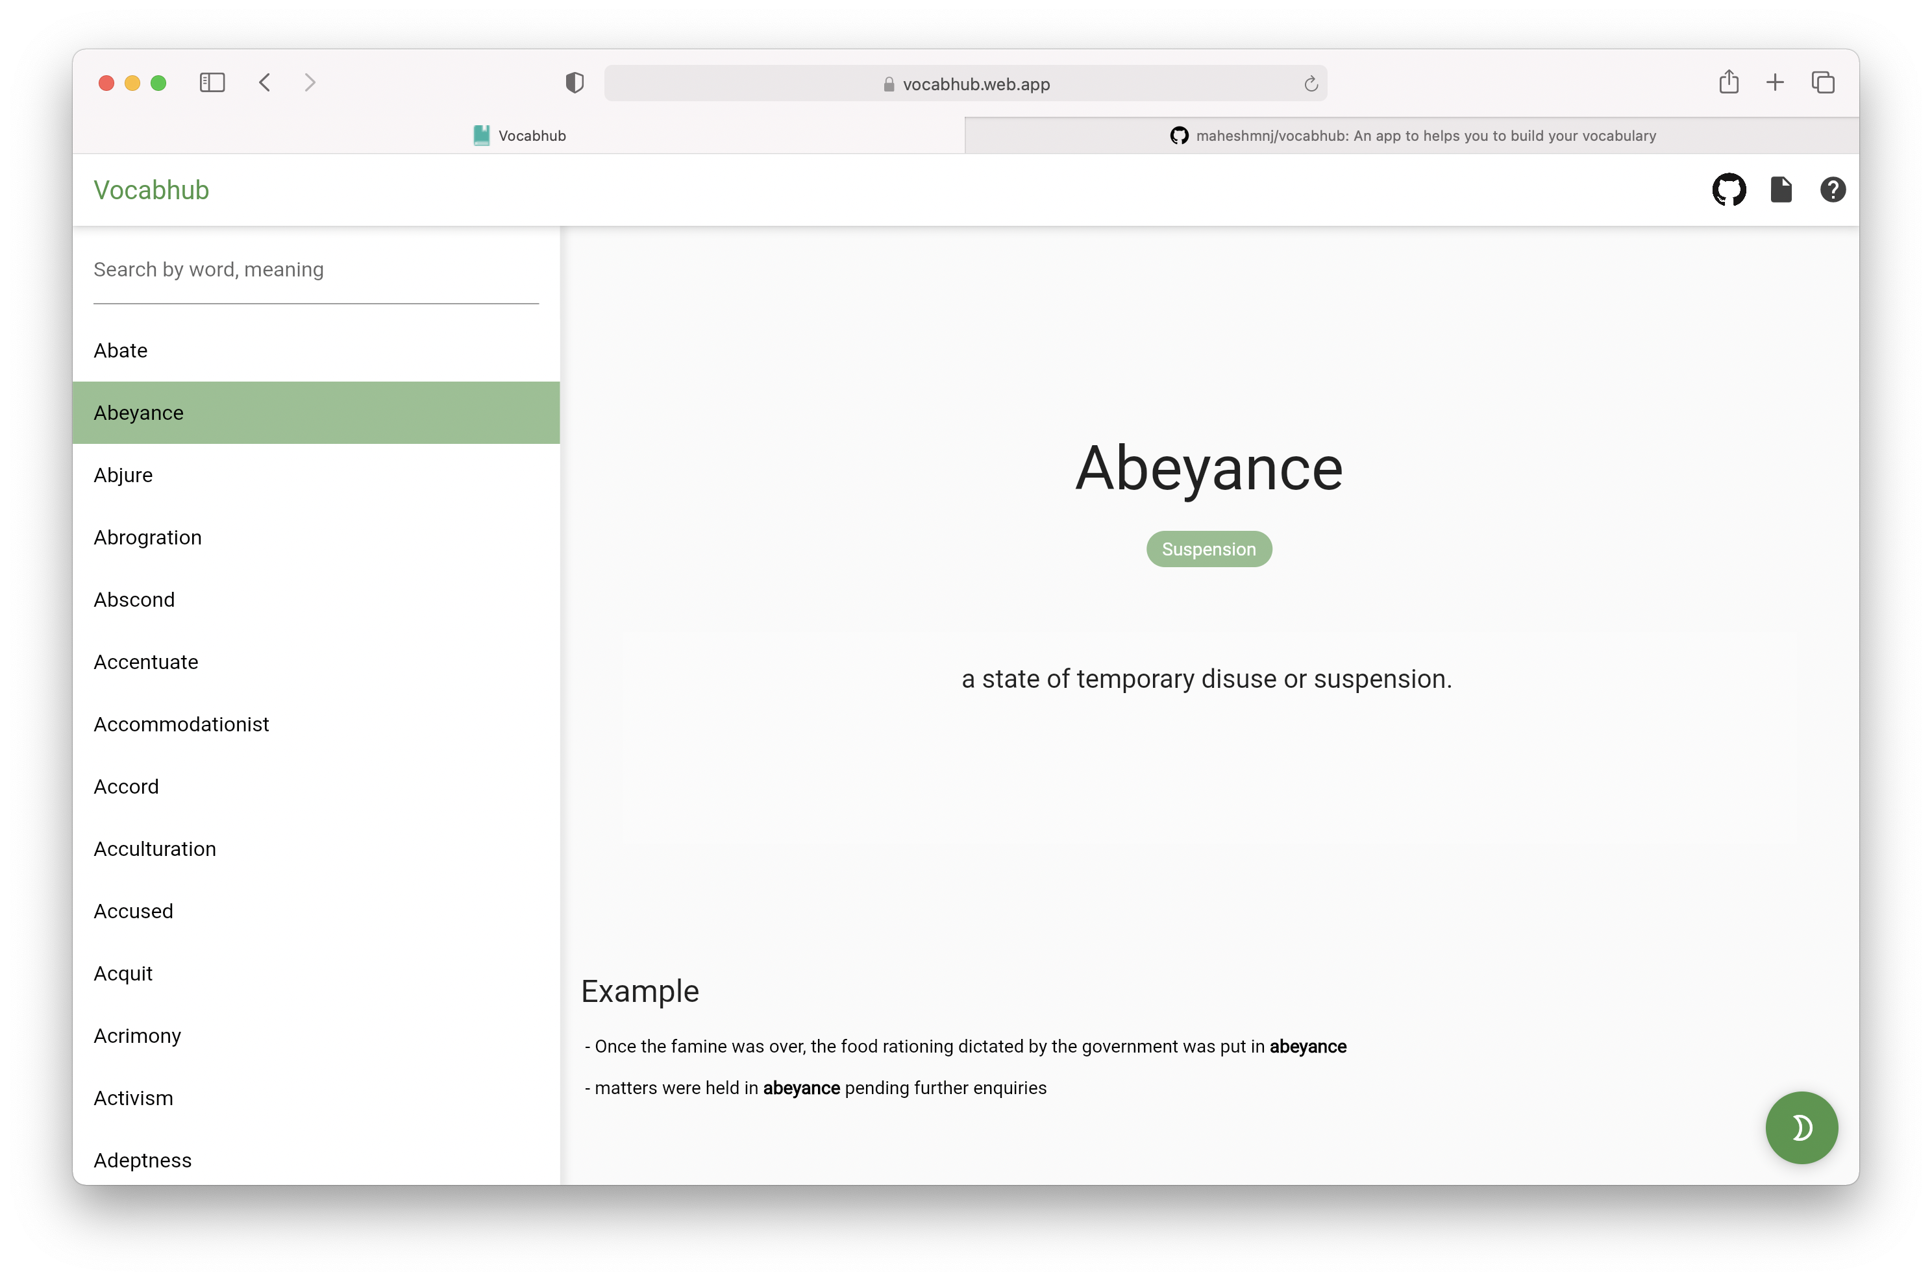Toggle the privacy shield icon
This screenshot has height=1281, width=1932.
point(575,82)
